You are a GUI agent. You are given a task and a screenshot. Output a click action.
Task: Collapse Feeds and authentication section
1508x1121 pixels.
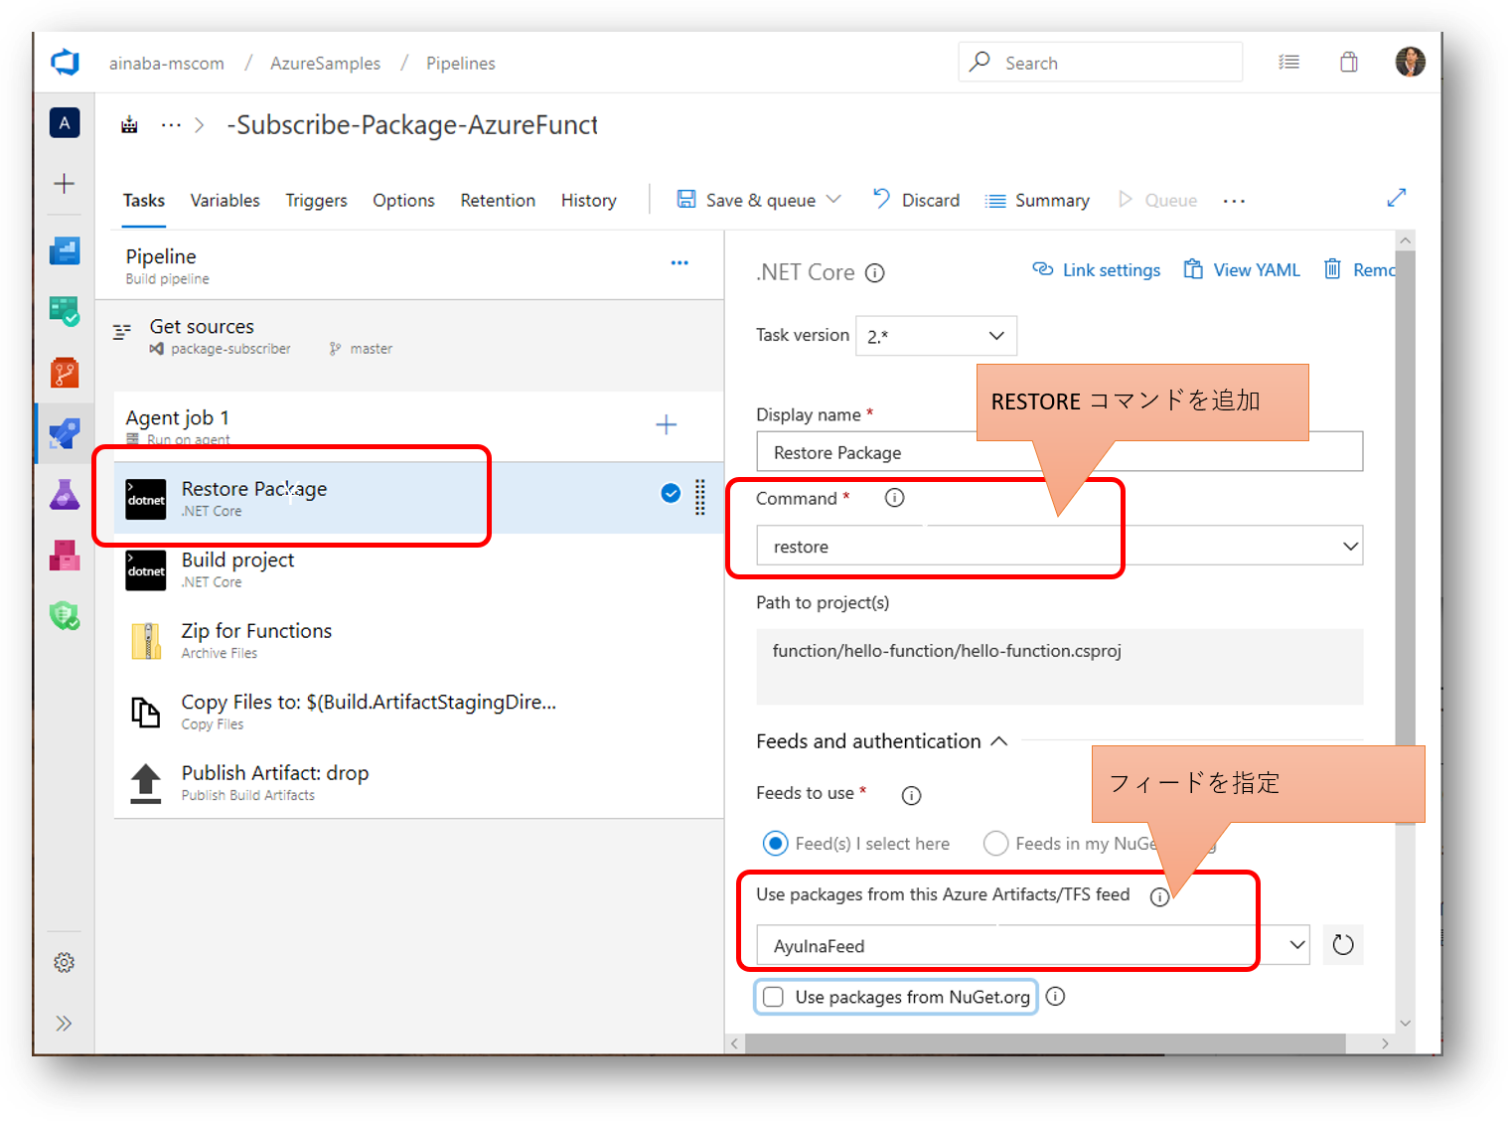pos(999,741)
